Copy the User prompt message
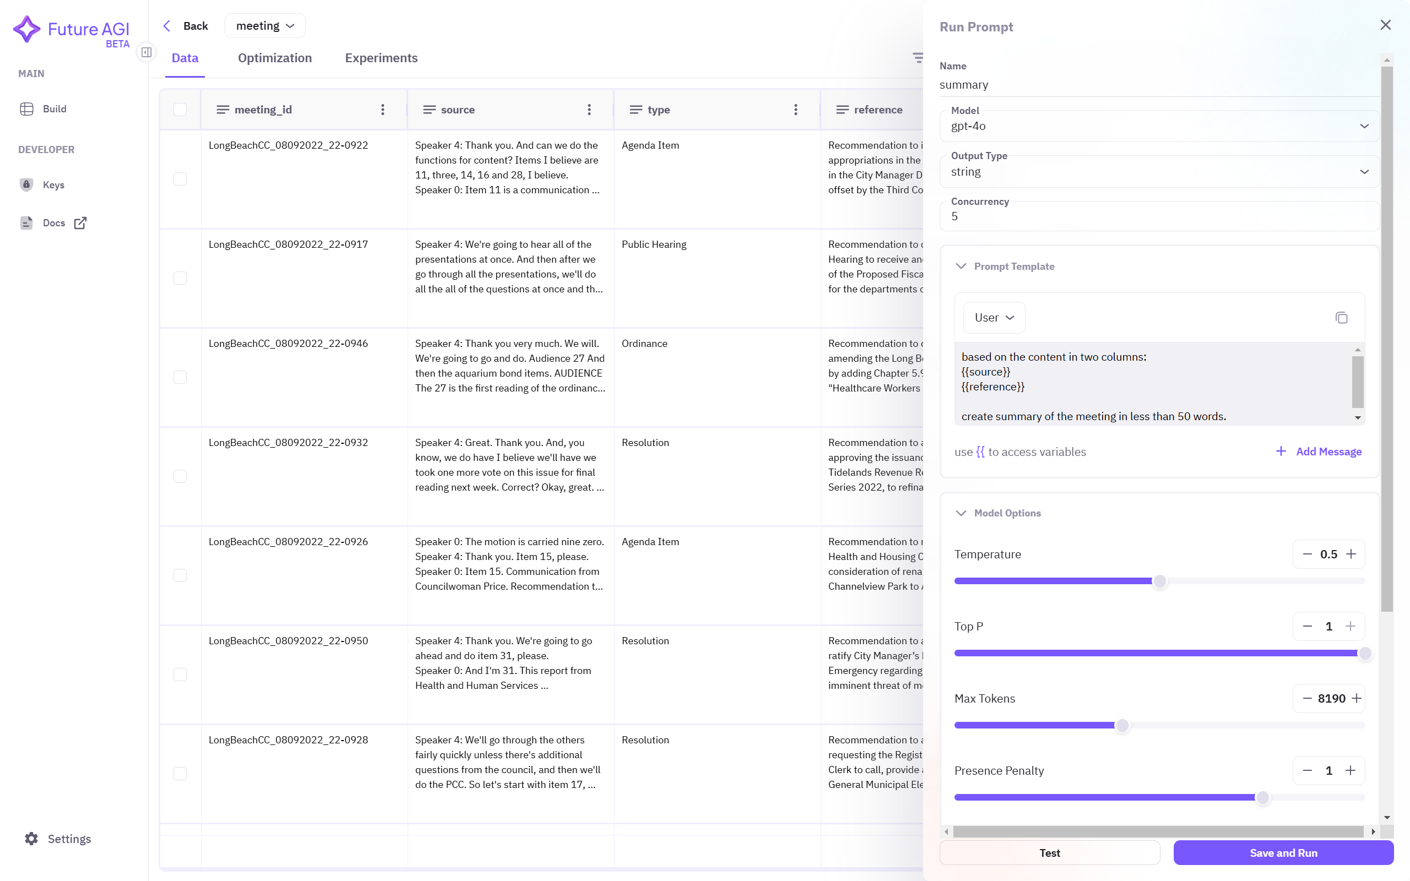The image size is (1410, 881). click(x=1341, y=318)
